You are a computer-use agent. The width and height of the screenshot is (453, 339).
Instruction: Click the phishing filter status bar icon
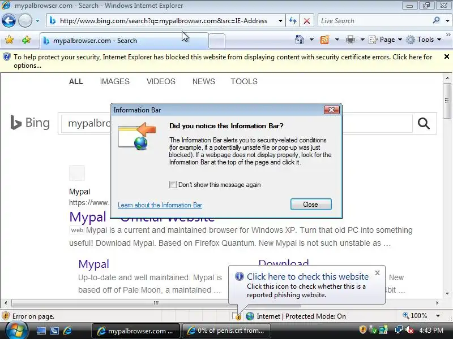click(x=237, y=316)
